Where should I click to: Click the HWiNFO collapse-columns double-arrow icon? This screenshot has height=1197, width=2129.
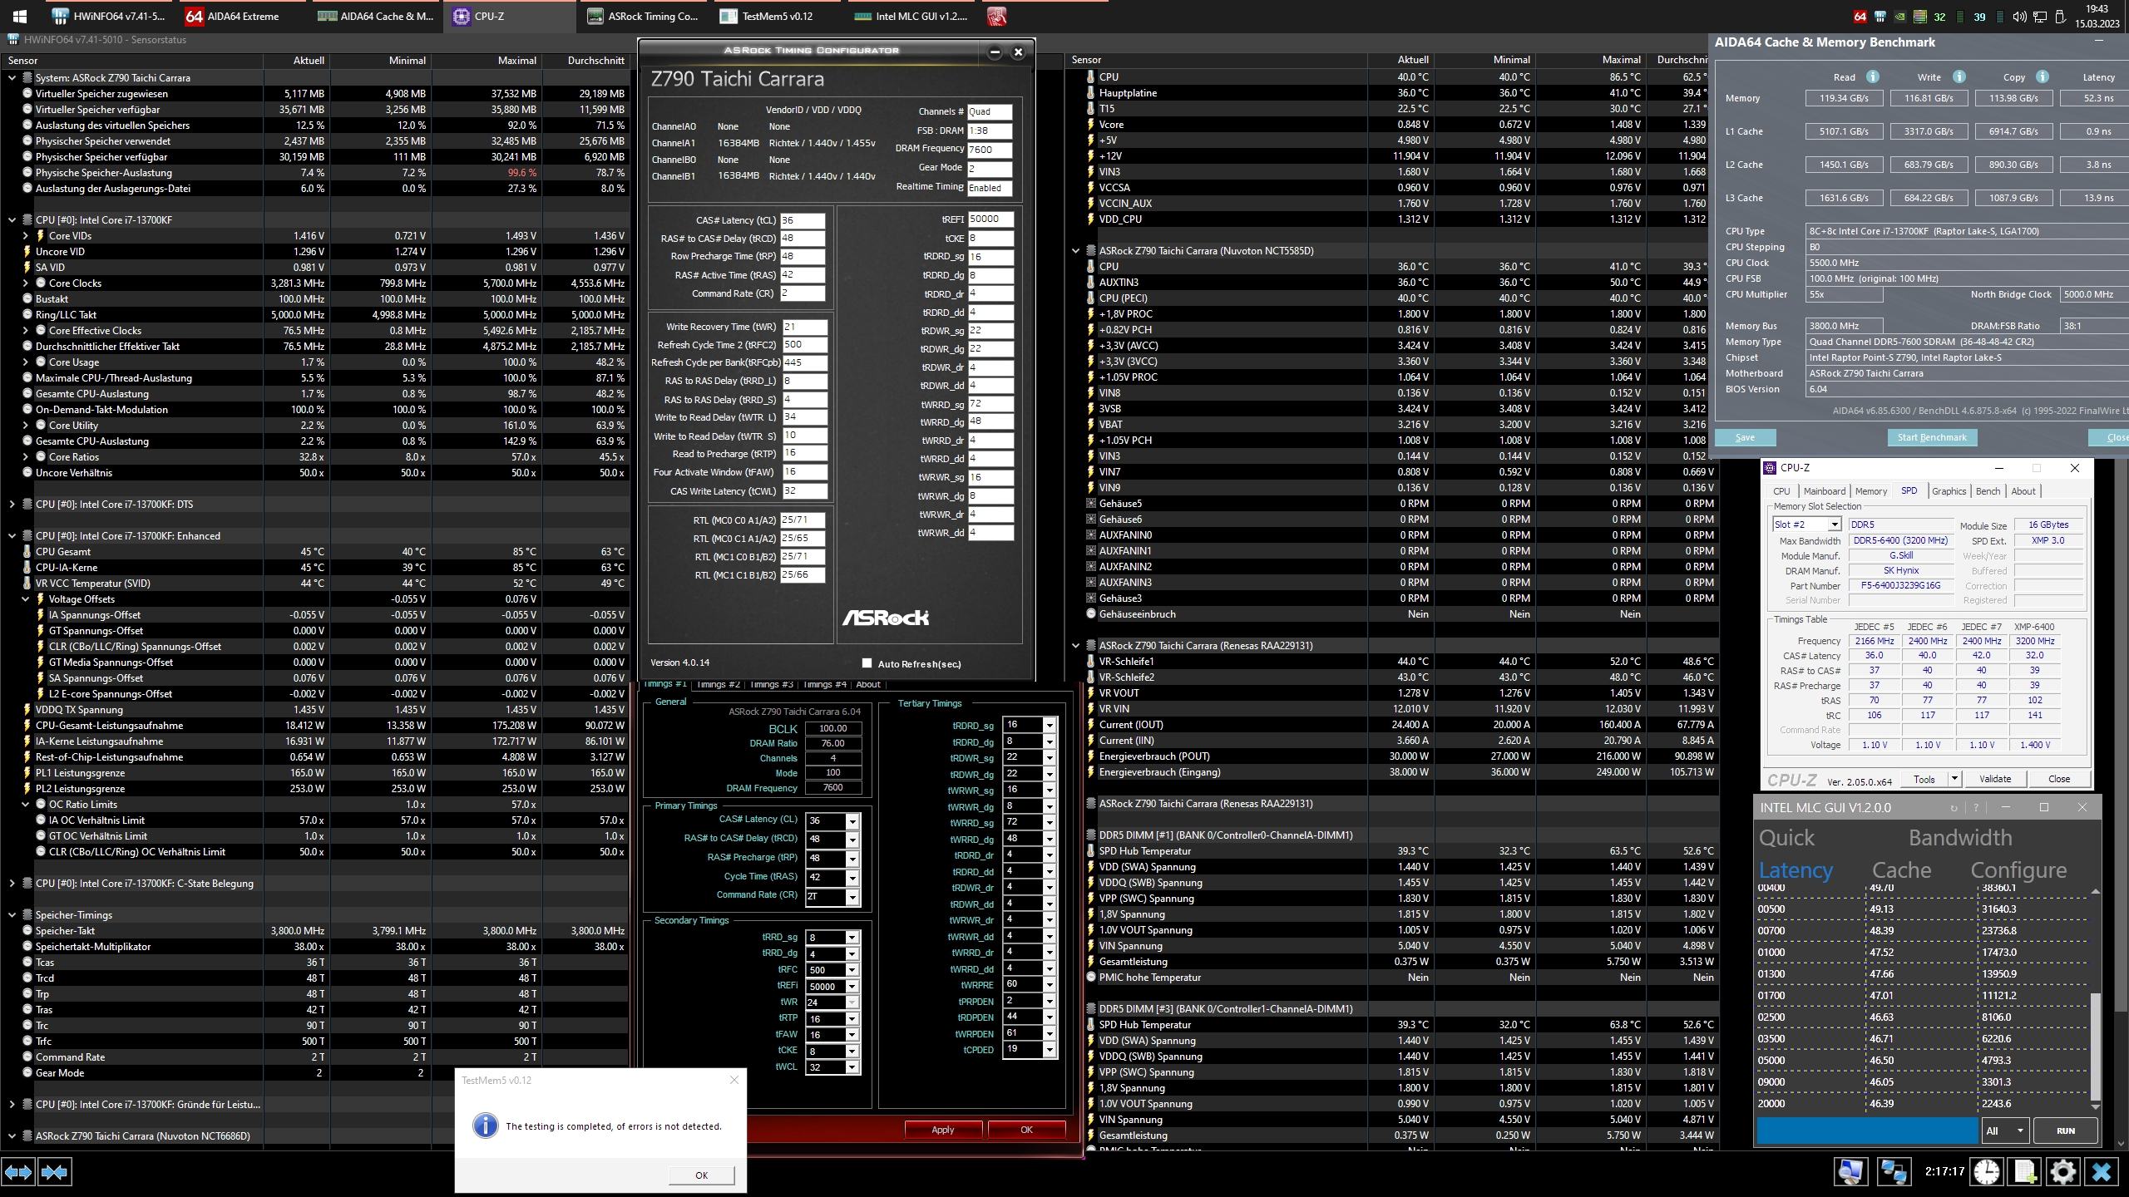(55, 1172)
